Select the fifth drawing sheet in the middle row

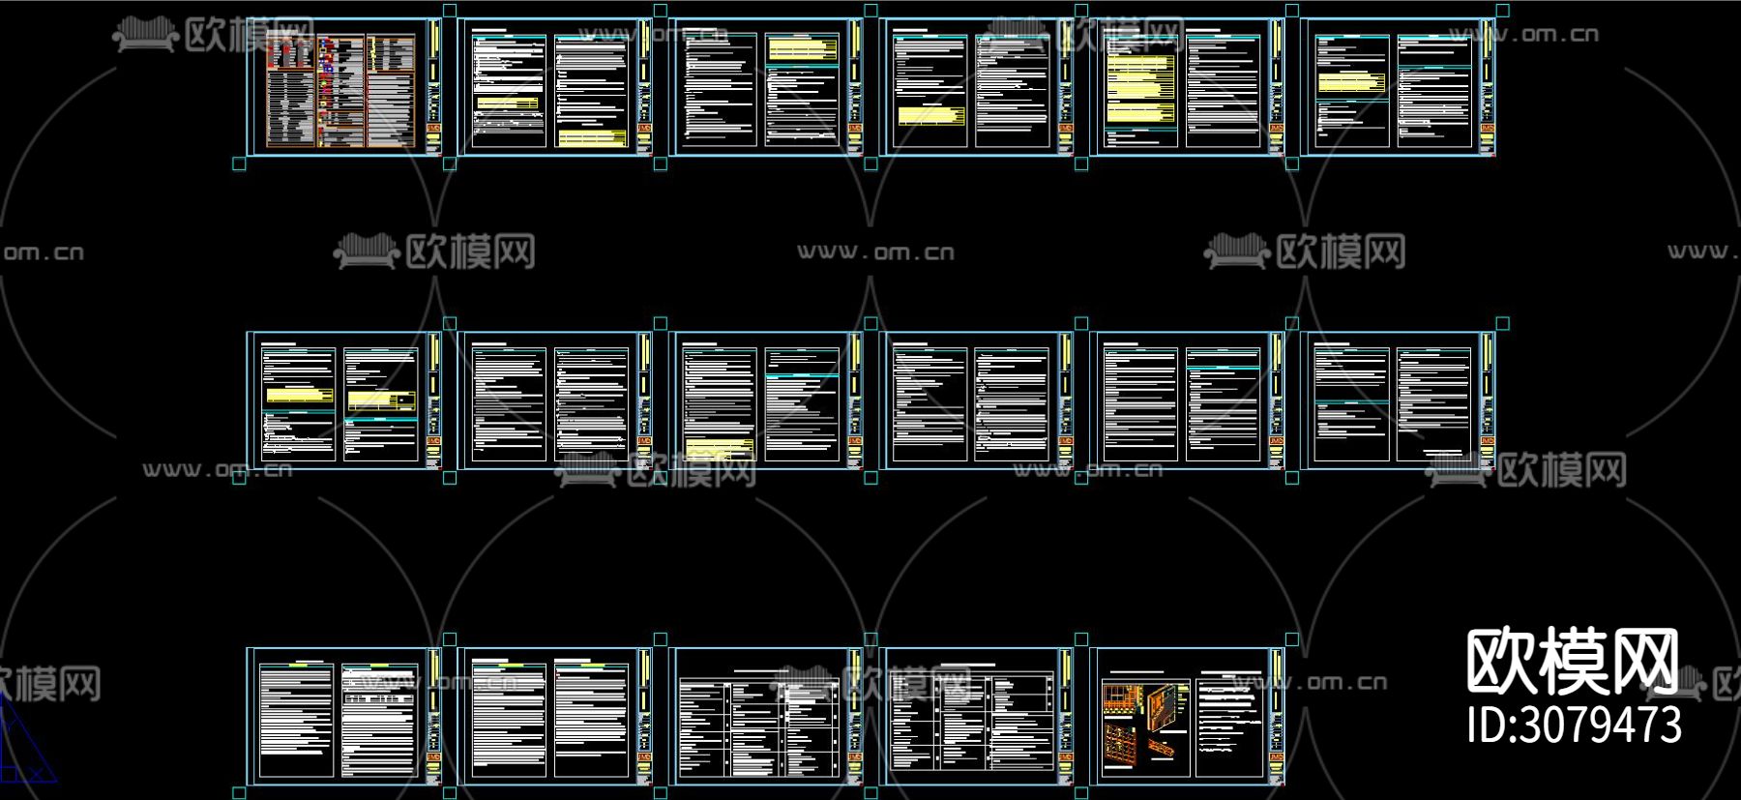[1188, 400]
